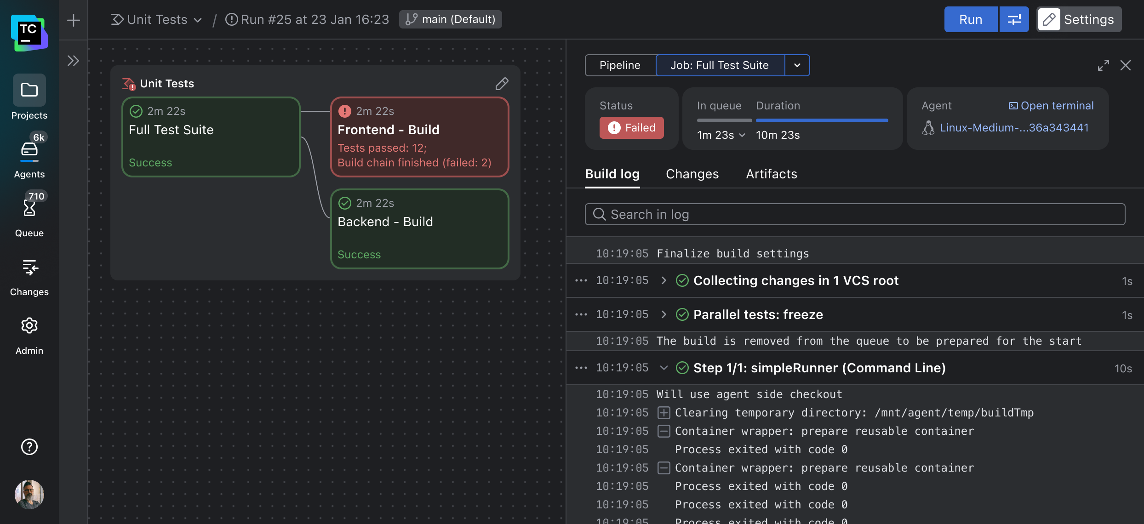Click the search magnifier icon in log
The height and width of the screenshot is (524, 1144).
(599, 214)
